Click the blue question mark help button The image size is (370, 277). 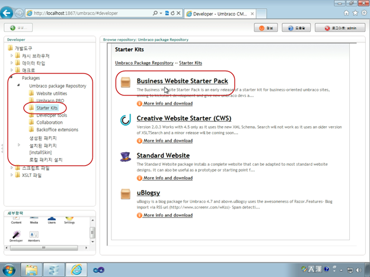pos(296,28)
